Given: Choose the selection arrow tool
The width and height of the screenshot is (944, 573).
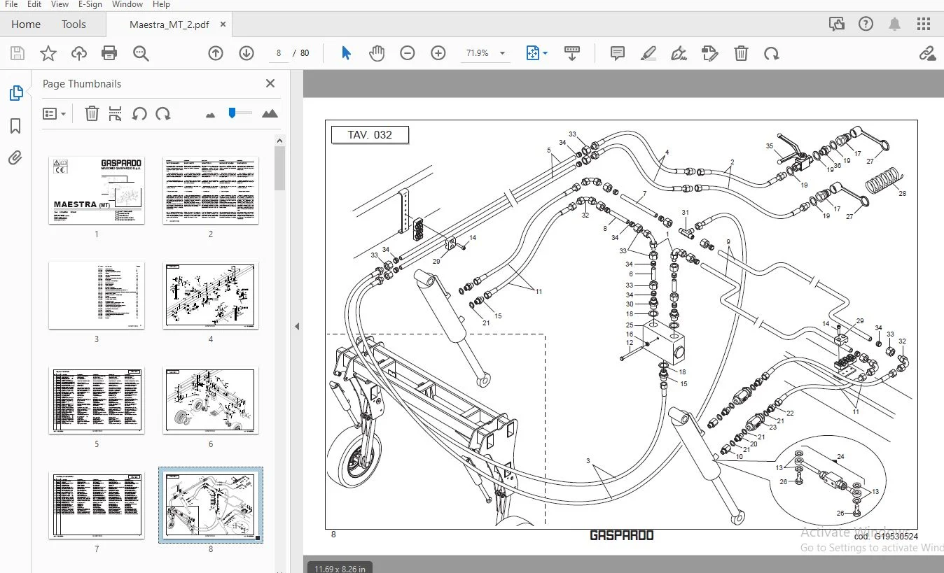Looking at the screenshot, I should pyautogui.click(x=346, y=53).
